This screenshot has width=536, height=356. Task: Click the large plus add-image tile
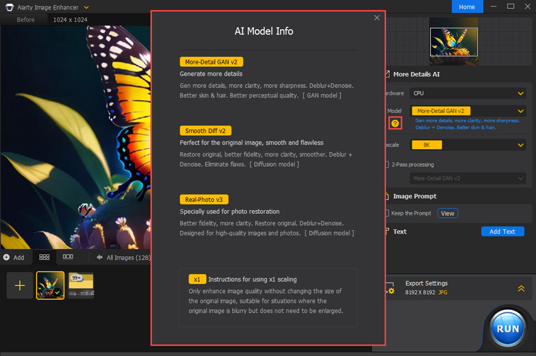[x=20, y=285]
